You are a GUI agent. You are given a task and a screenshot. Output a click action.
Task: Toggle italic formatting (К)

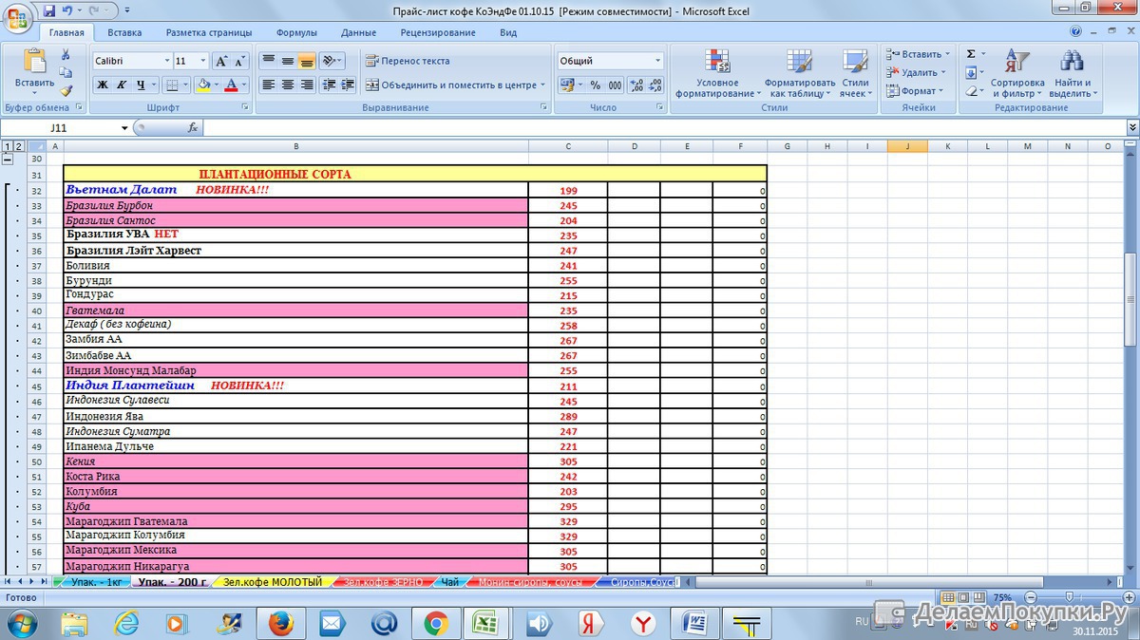coord(122,85)
